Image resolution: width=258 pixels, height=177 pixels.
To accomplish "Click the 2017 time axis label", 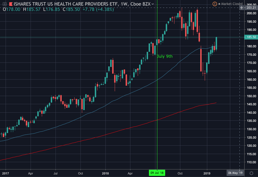I will tap(6, 173).
